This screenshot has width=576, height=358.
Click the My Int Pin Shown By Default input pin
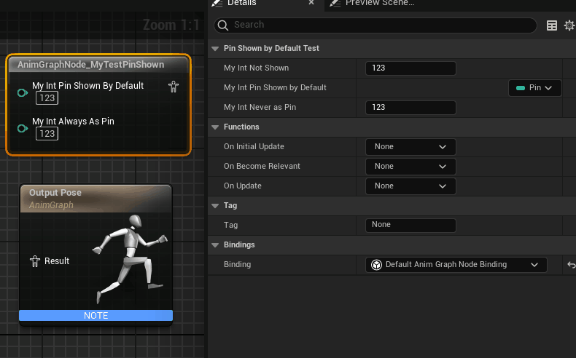click(x=22, y=92)
